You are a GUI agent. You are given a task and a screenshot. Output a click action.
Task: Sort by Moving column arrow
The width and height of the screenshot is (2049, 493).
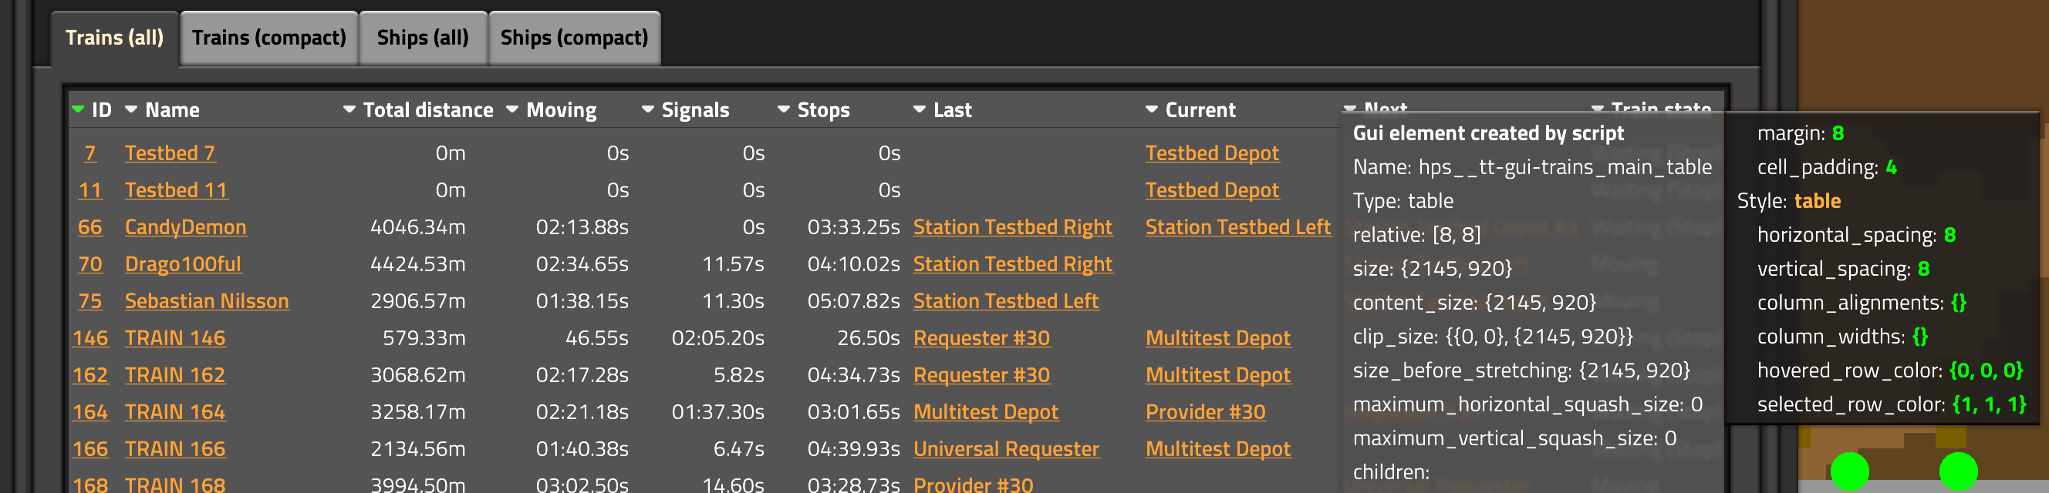click(x=512, y=109)
